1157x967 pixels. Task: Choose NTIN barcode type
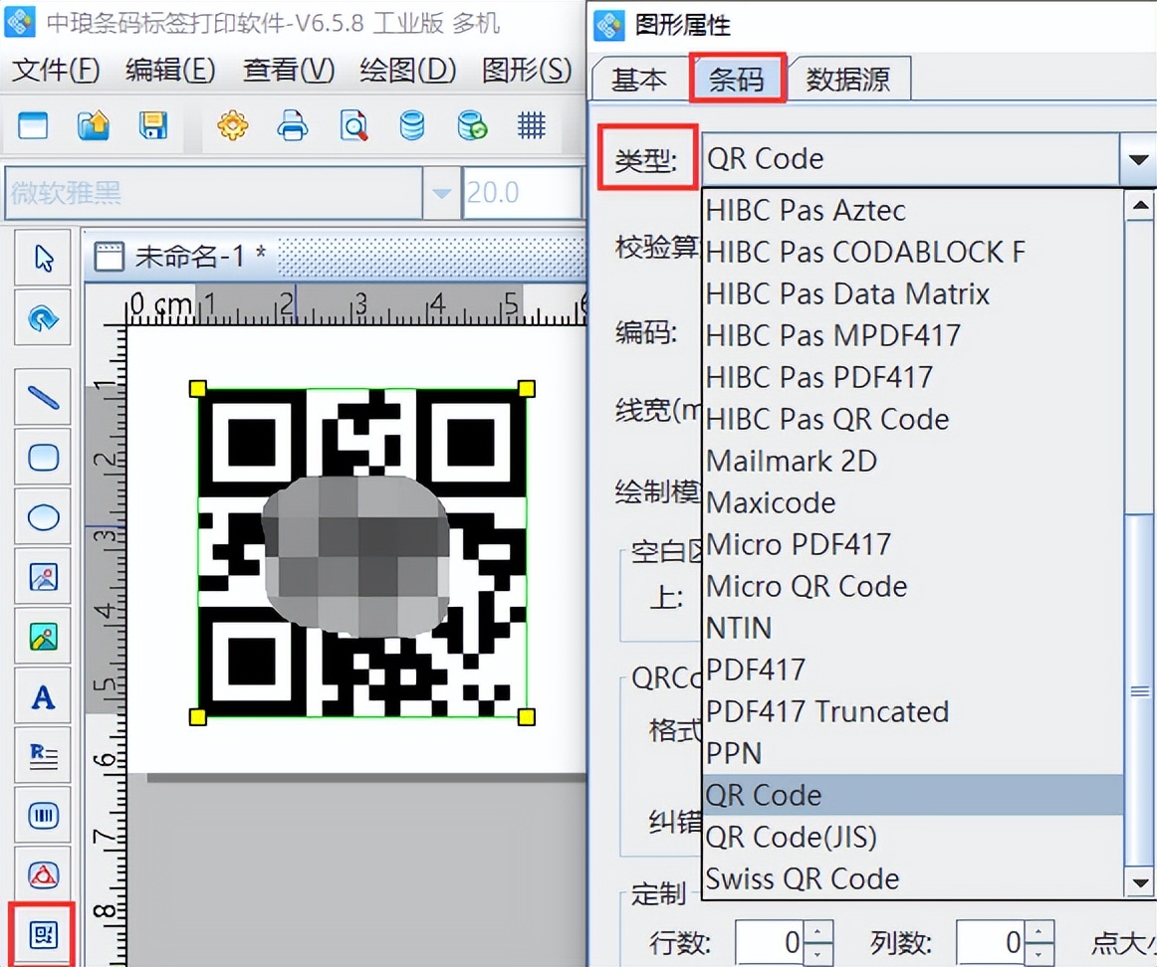(x=912, y=629)
